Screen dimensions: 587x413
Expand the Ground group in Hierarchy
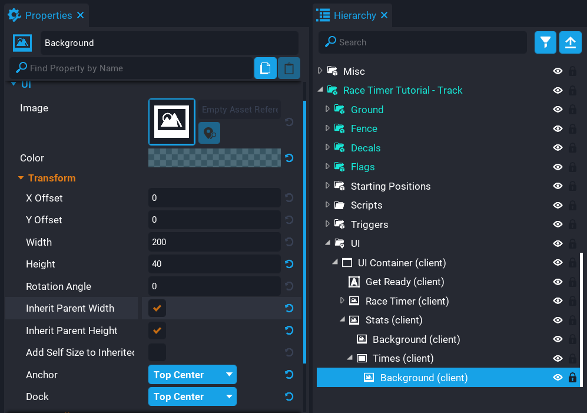click(328, 110)
